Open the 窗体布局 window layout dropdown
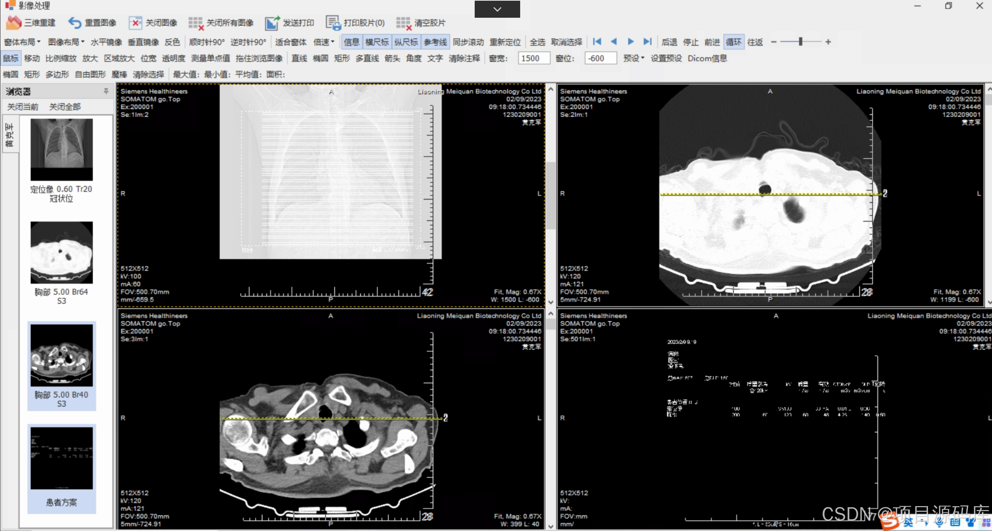This screenshot has height=531, width=992. point(22,42)
